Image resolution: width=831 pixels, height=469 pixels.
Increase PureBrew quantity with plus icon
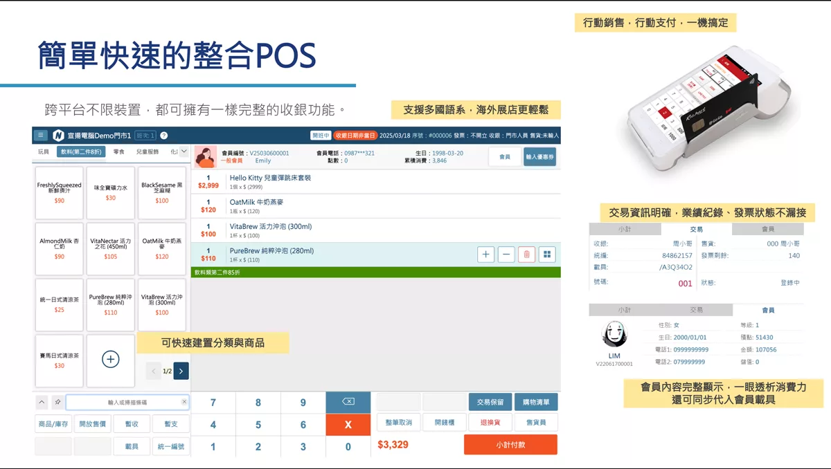click(486, 255)
